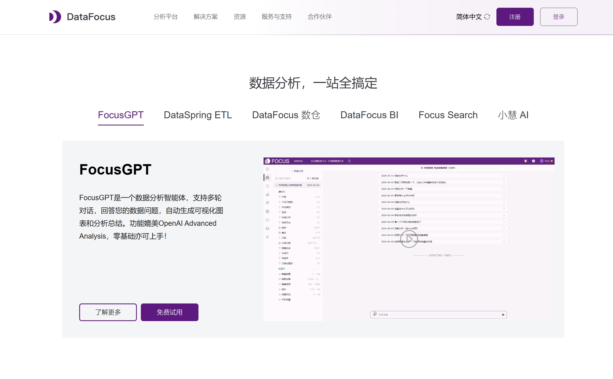Play the FocusGPT demo video
Screen dimensions: 613x379
409,239
